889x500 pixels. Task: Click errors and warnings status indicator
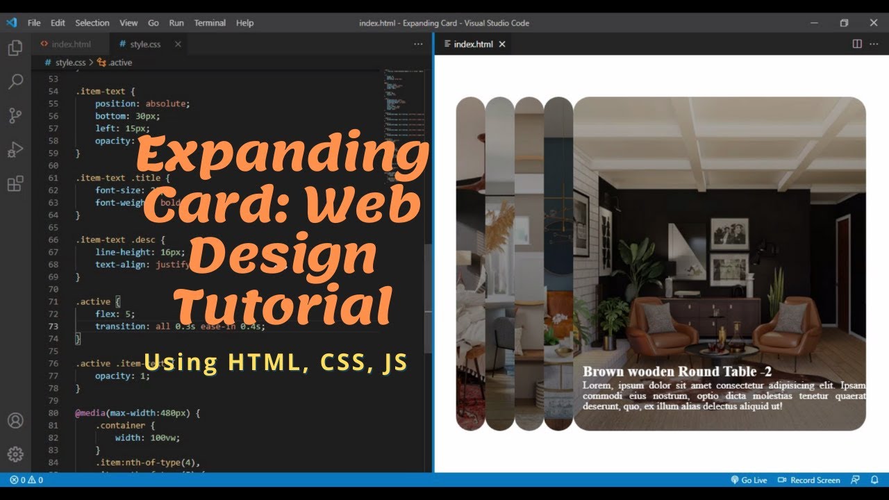[26, 480]
